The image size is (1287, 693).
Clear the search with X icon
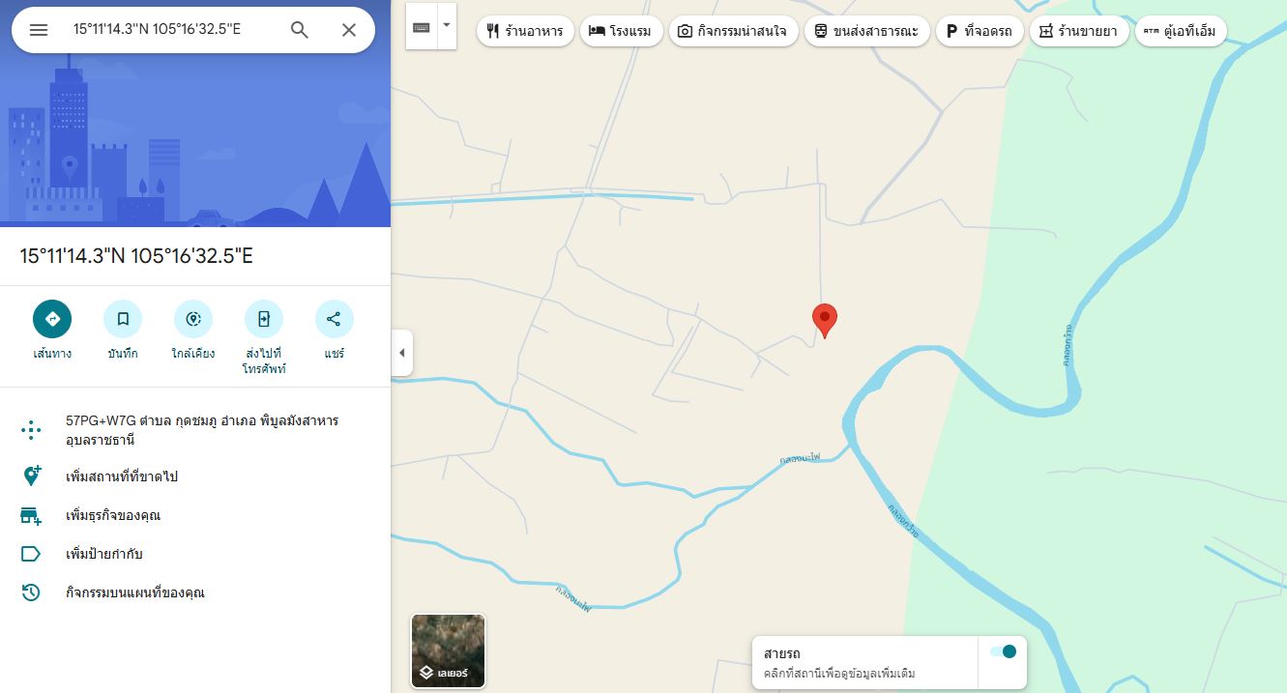[349, 30]
